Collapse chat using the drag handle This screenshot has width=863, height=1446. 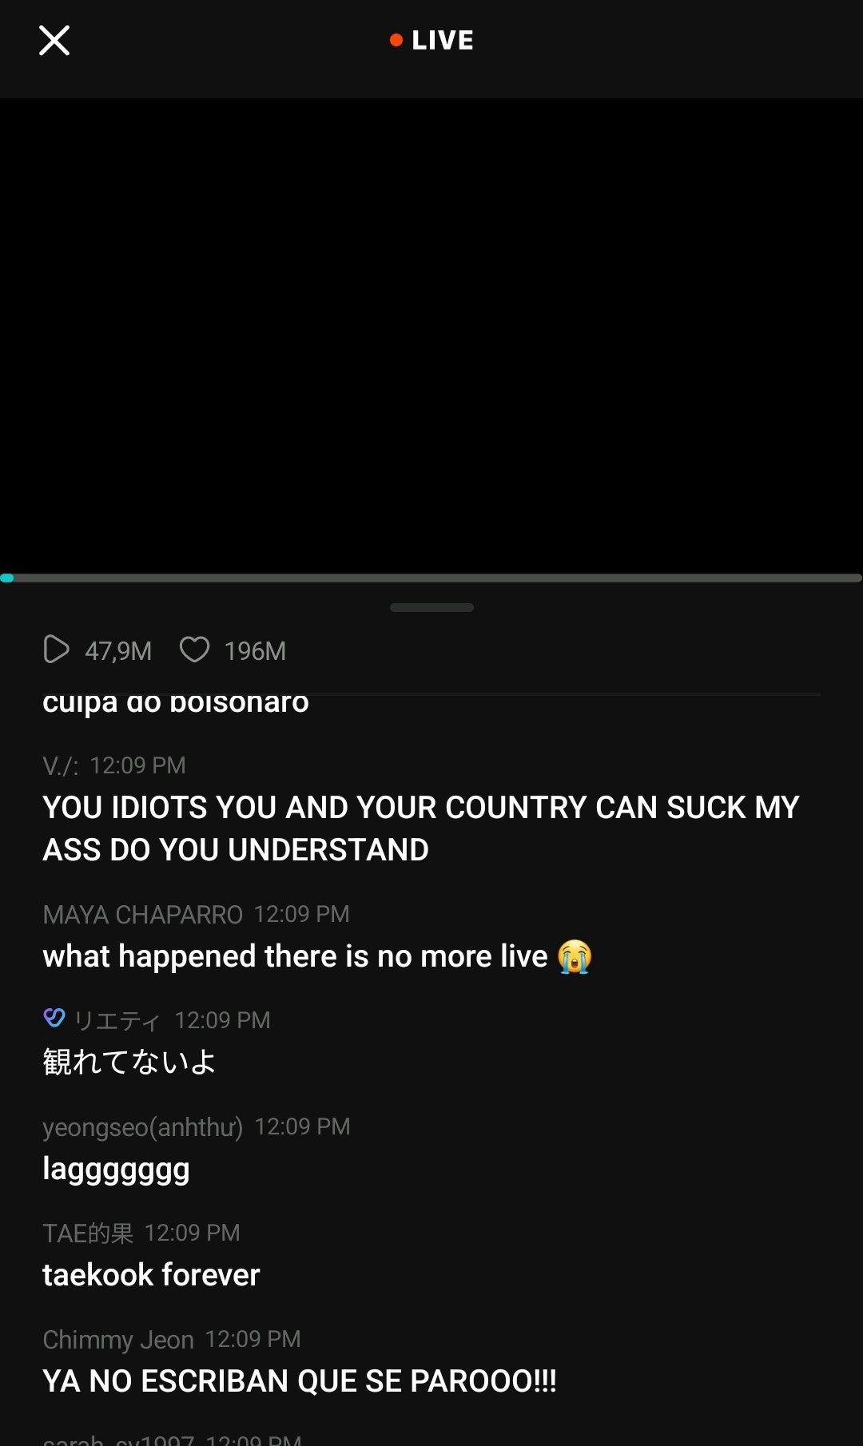(x=431, y=607)
